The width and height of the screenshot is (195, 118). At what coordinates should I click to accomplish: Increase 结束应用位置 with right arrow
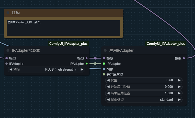tap(179, 93)
